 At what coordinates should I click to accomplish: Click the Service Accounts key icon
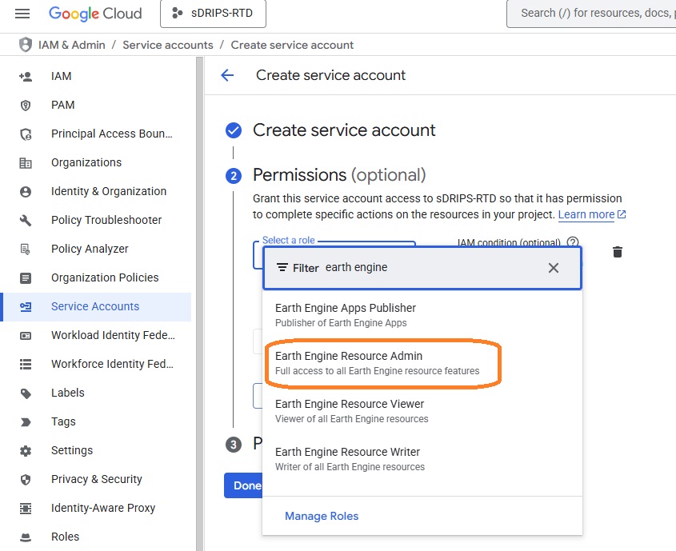26,307
